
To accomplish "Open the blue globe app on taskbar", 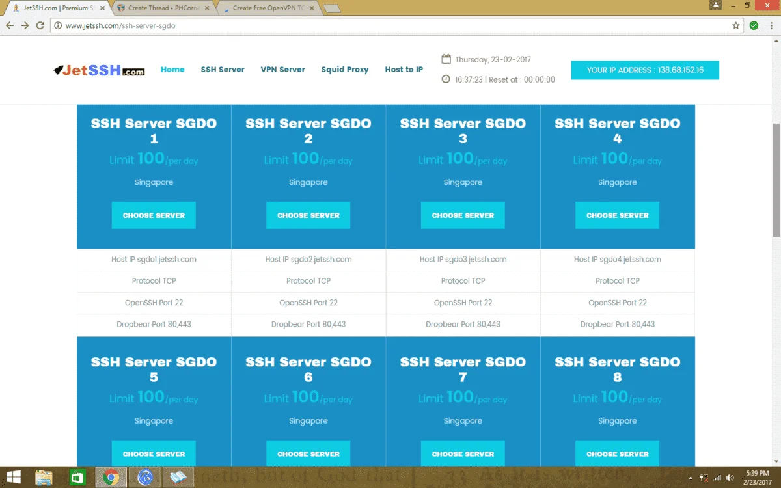I will click(x=144, y=478).
